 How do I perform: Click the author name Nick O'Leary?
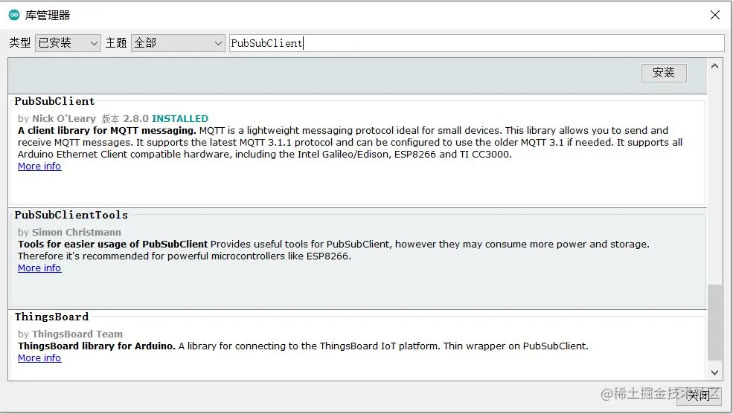click(x=63, y=119)
